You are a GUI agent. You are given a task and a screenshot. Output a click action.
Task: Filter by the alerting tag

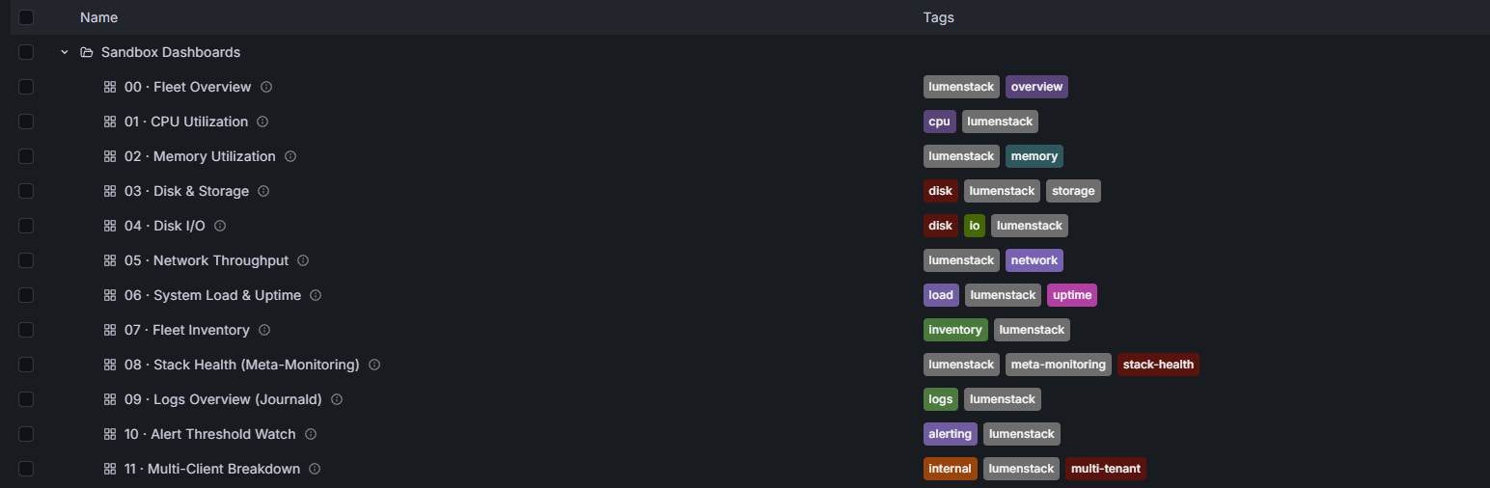click(951, 434)
